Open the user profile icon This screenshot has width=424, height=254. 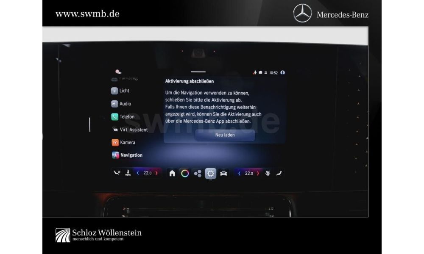pyautogui.click(x=282, y=73)
